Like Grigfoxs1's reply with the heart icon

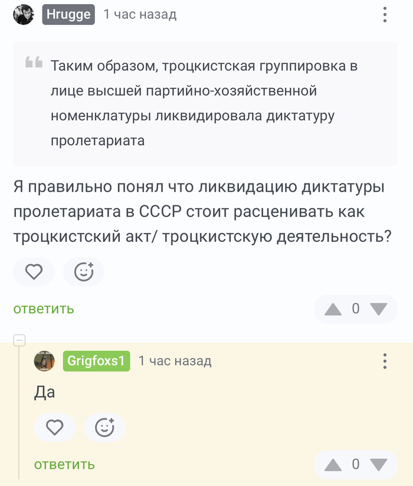(x=55, y=427)
